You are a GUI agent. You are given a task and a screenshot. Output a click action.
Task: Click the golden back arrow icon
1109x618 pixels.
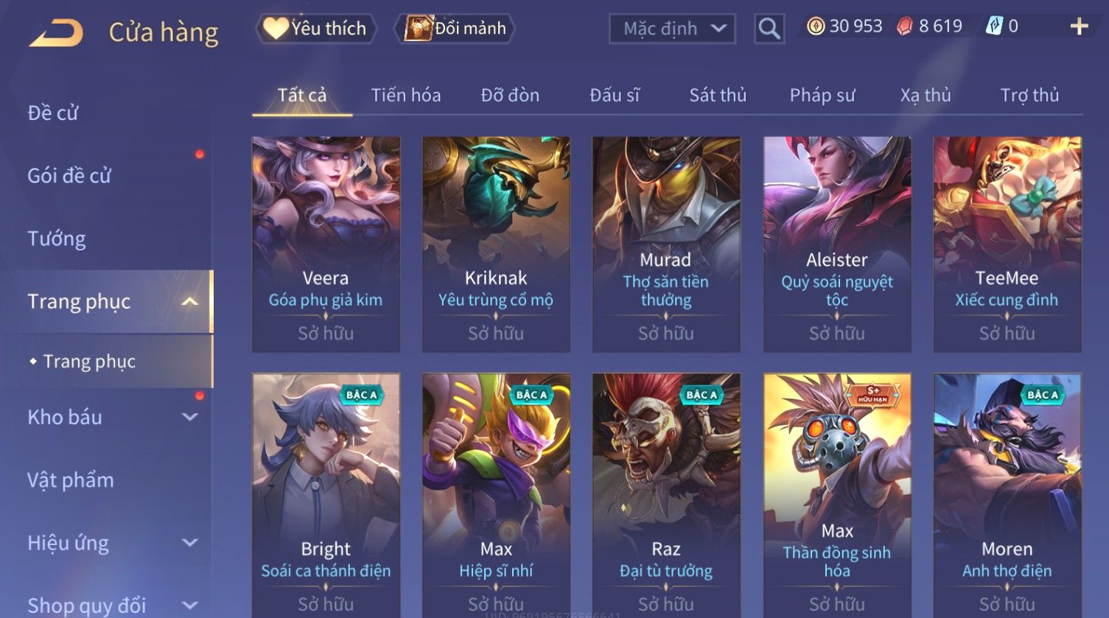56,33
